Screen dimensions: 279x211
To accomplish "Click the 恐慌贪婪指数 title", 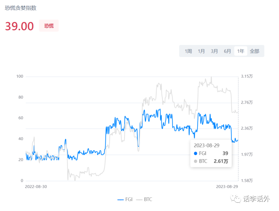I will point(21,8).
